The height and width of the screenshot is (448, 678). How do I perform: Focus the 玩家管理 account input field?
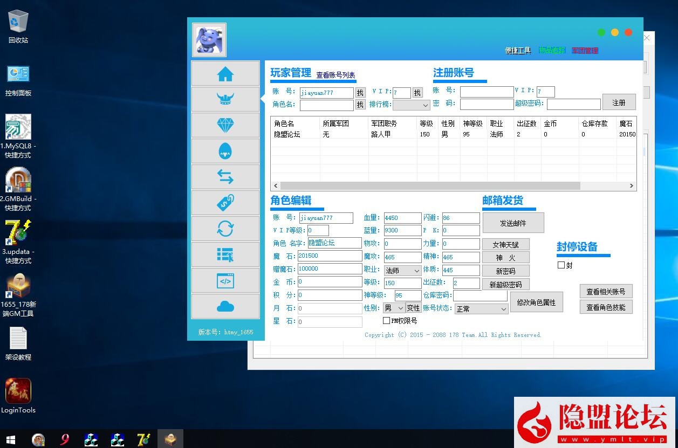[x=326, y=93]
